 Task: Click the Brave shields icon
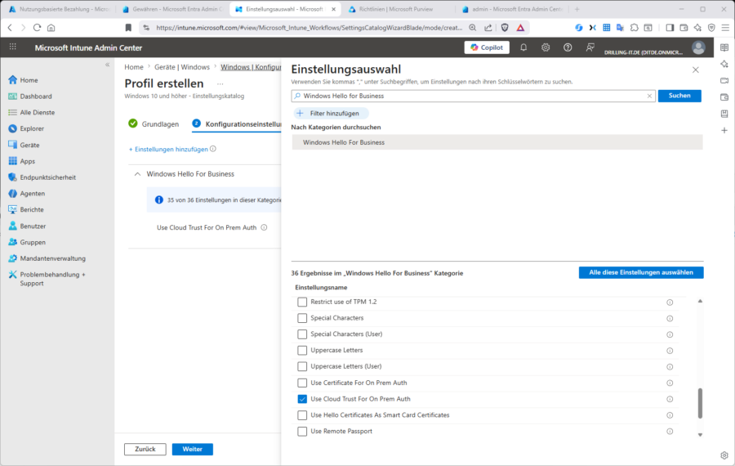[505, 28]
